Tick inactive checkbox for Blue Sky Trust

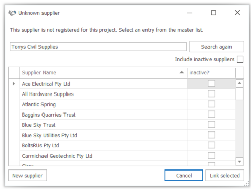coord(212,125)
